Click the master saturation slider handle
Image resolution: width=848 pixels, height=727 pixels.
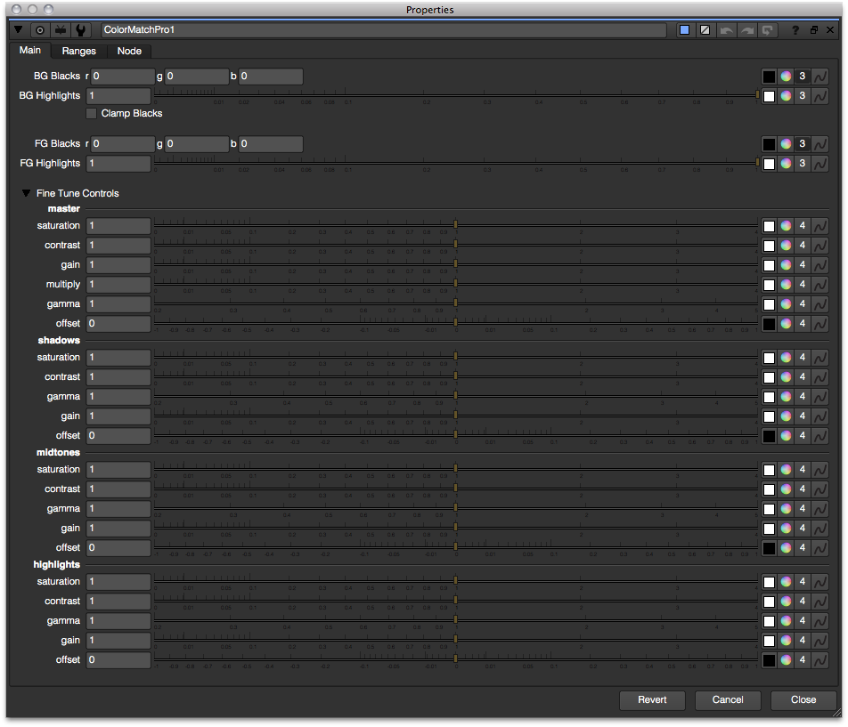pos(455,224)
